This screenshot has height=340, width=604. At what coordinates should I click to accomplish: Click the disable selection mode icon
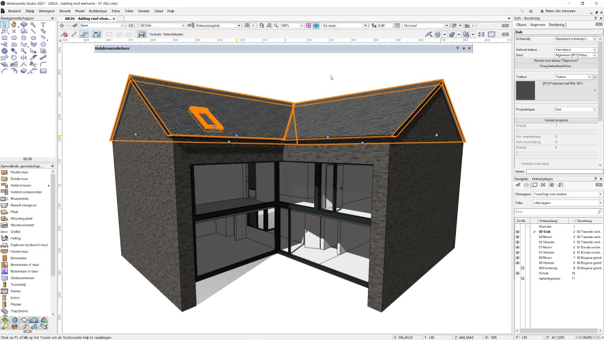point(65,34)
